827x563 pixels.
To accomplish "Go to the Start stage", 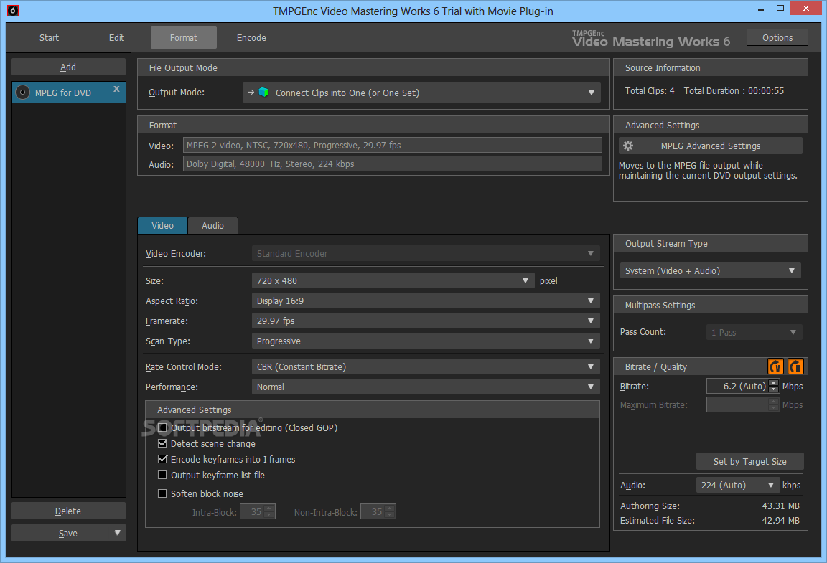I will click(x=49, y=37).
